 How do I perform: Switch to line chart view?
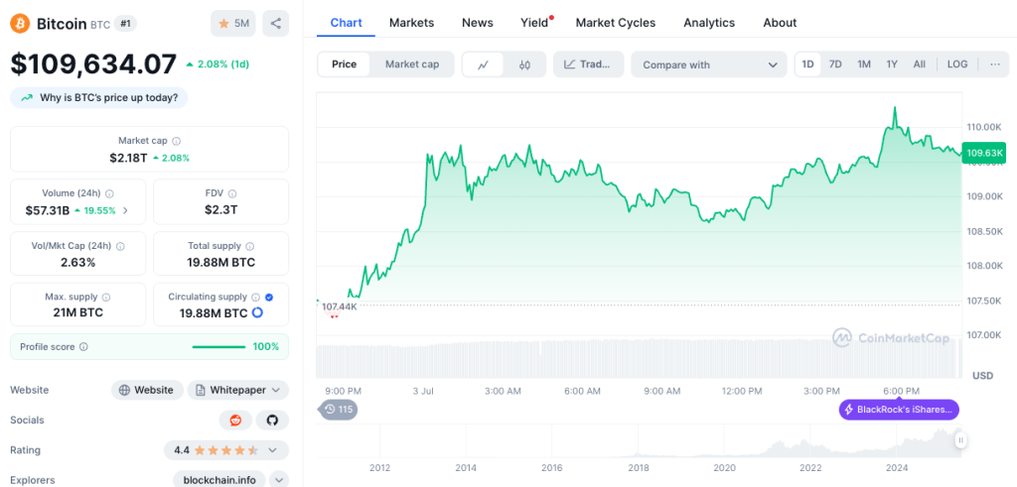(483, 64)
